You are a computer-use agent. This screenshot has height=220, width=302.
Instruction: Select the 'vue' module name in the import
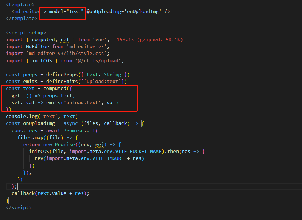[x=99, y=39]
